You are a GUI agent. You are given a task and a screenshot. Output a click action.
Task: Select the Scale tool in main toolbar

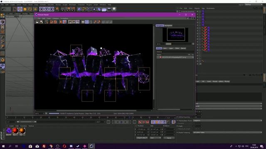pos(25,9)
